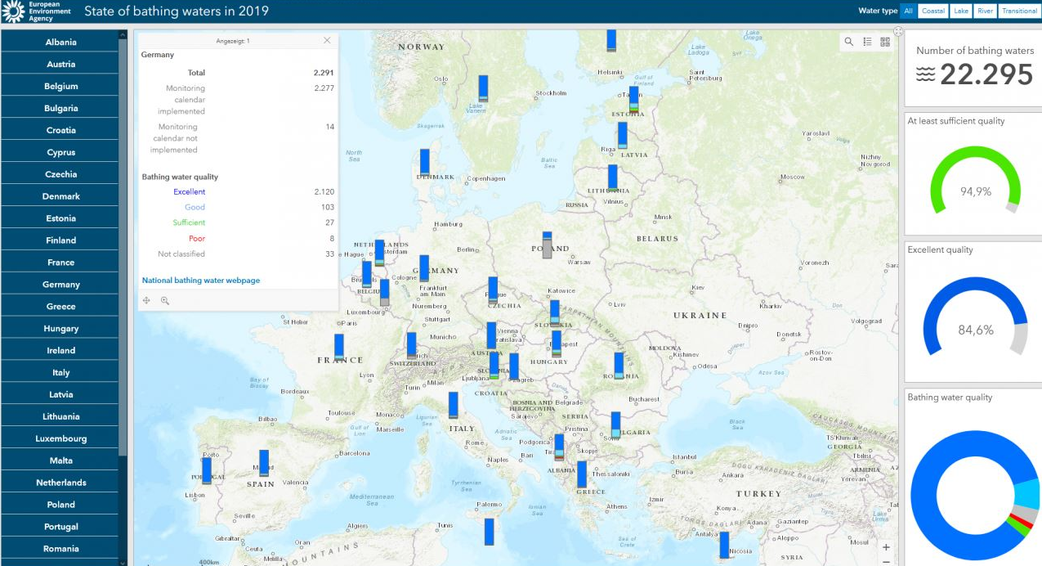The image size is (1042, 566).
Task: Select Netherlands in the country sidebar
Action: point(60,483)
